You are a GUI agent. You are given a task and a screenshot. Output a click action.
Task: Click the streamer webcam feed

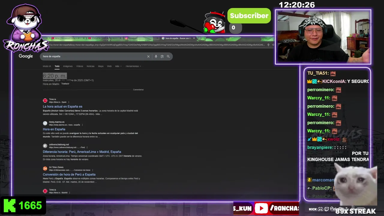pyautogui.click(x=323, y=37)
